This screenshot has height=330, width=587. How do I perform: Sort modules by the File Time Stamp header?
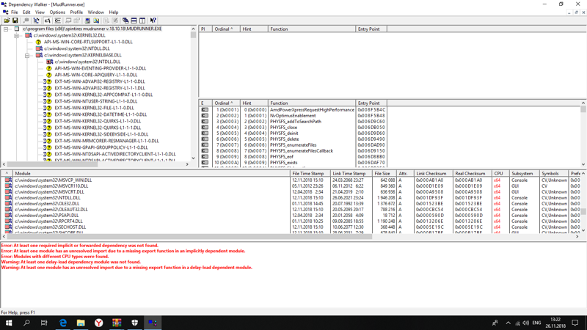(x=310, y=174)
